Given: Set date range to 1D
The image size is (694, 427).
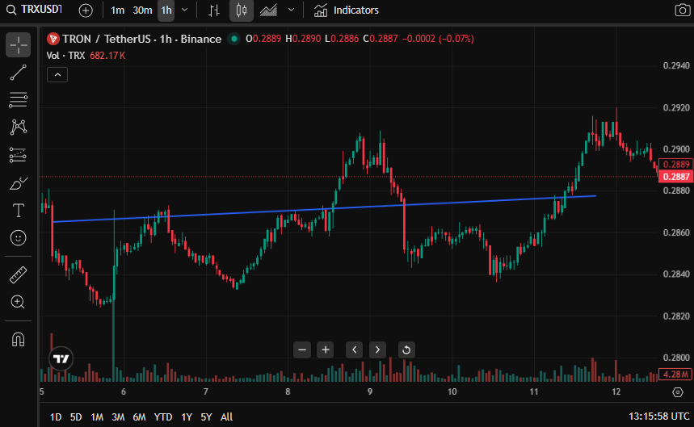Looking at the screenshot, I should pyautogui.click(x=55, y=417).
